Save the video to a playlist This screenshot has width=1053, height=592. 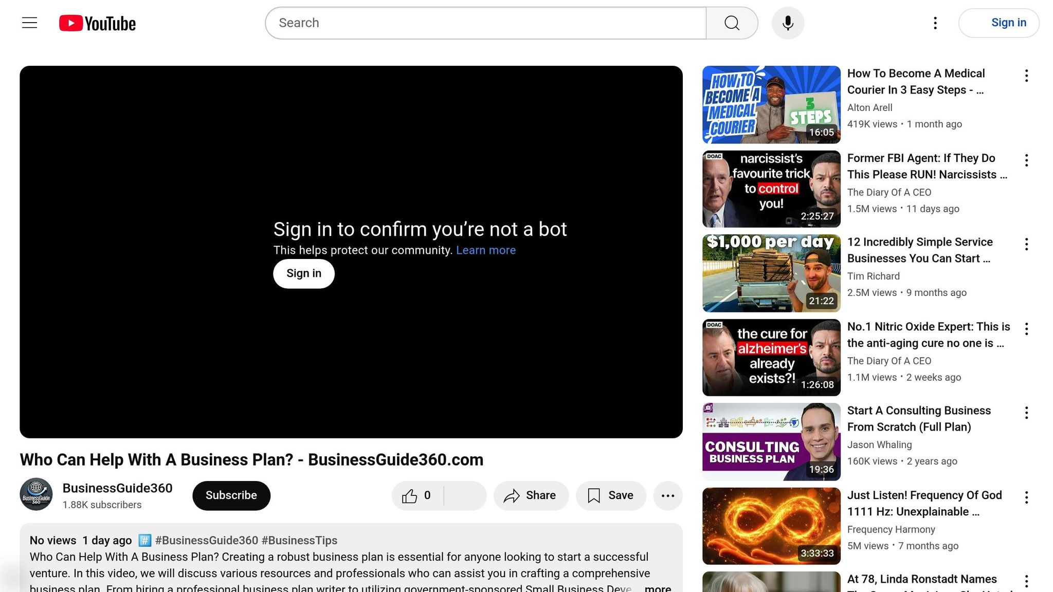pyautogui.click(x=611, y=495)
